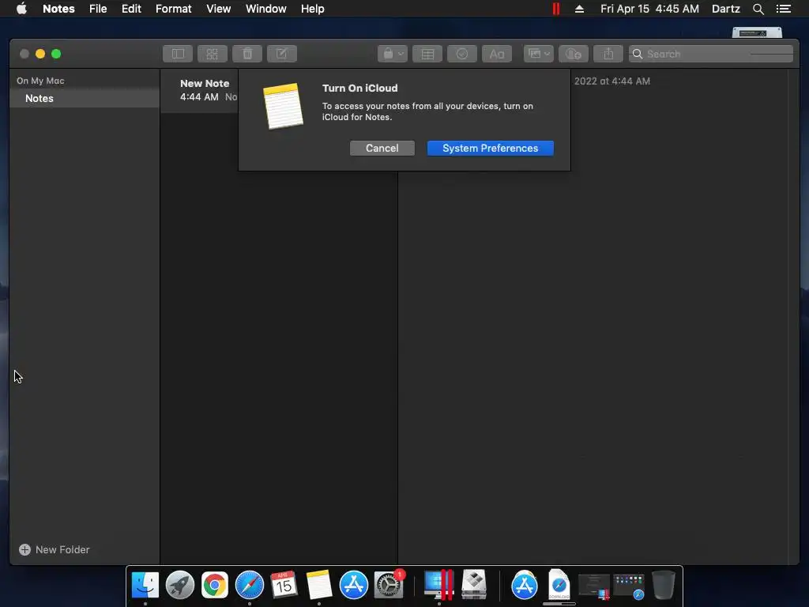
Task: Open System Preferences gear in Dock
Action: coord(389,585)
